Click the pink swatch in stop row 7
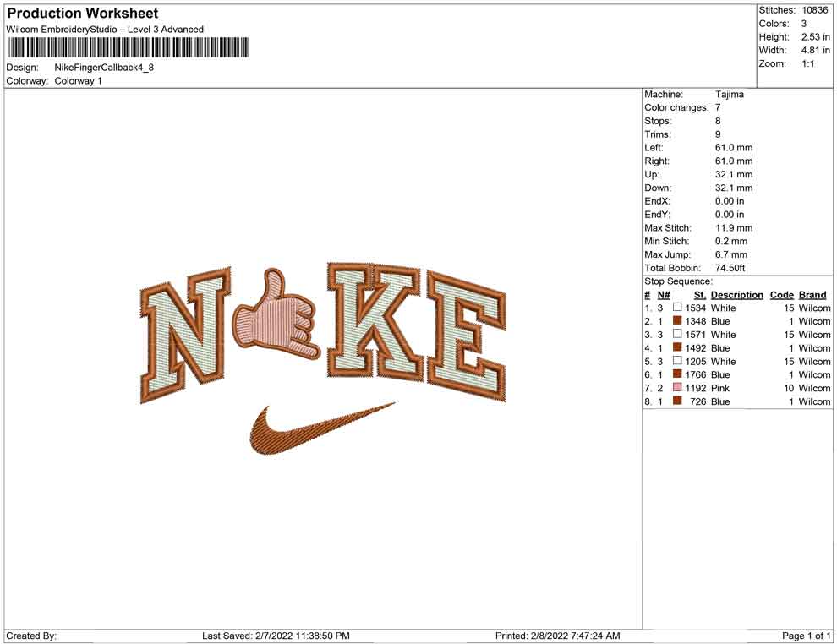Screen dimensions: 837x644 (677, 387)
